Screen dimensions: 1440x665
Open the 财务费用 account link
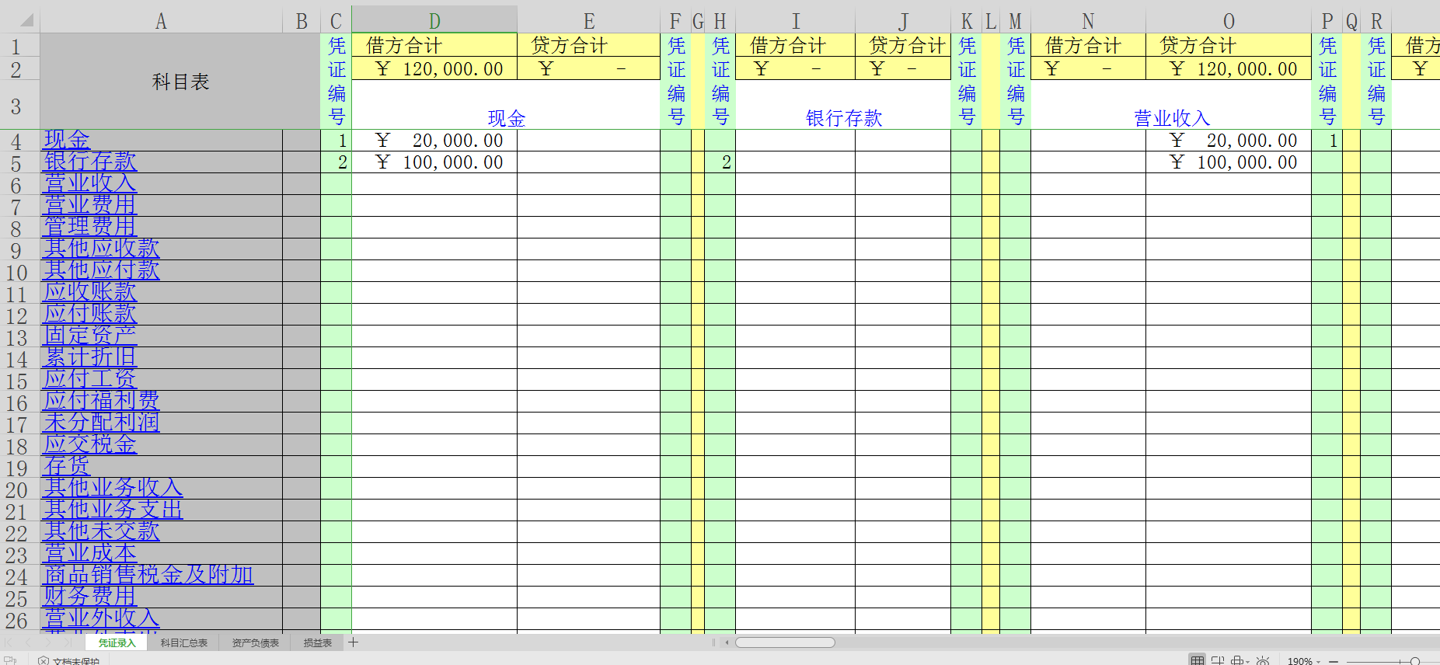pos(90,597)
